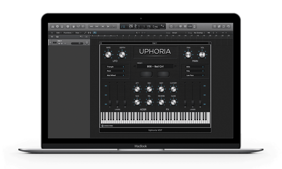Open the Functions menu
The image size is (282, 169).
[68, 33]
